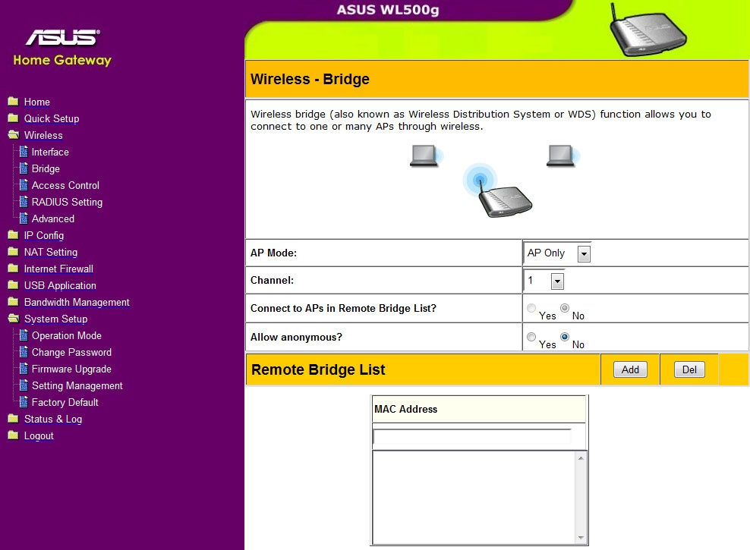This screenshot has width=750, height=550.
Task: Select Yes for Connect to APs in Remote Bridge List
Action: click(531, 308)
